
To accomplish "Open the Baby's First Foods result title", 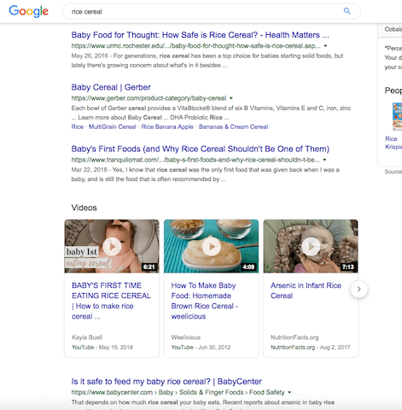I will pos(201,149).
